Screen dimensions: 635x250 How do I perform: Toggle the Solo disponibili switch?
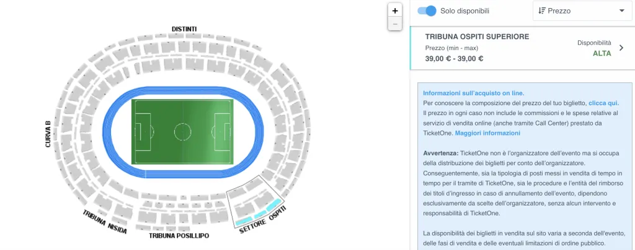point(427,11)
